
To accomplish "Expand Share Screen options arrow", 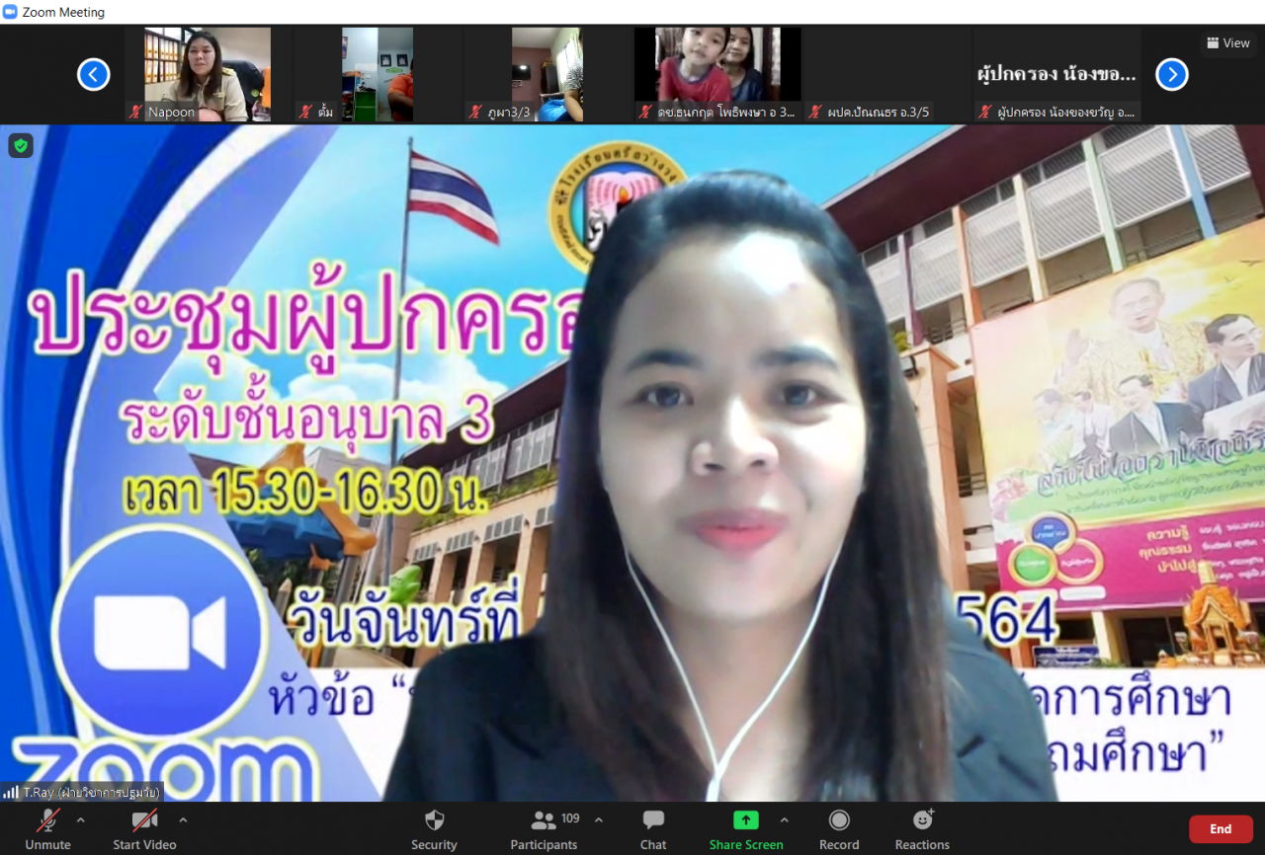I will 785,819.
